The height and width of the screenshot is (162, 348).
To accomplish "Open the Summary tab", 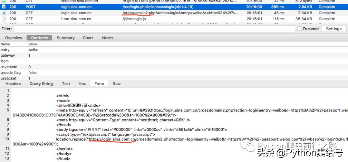I will coord(65,38).
